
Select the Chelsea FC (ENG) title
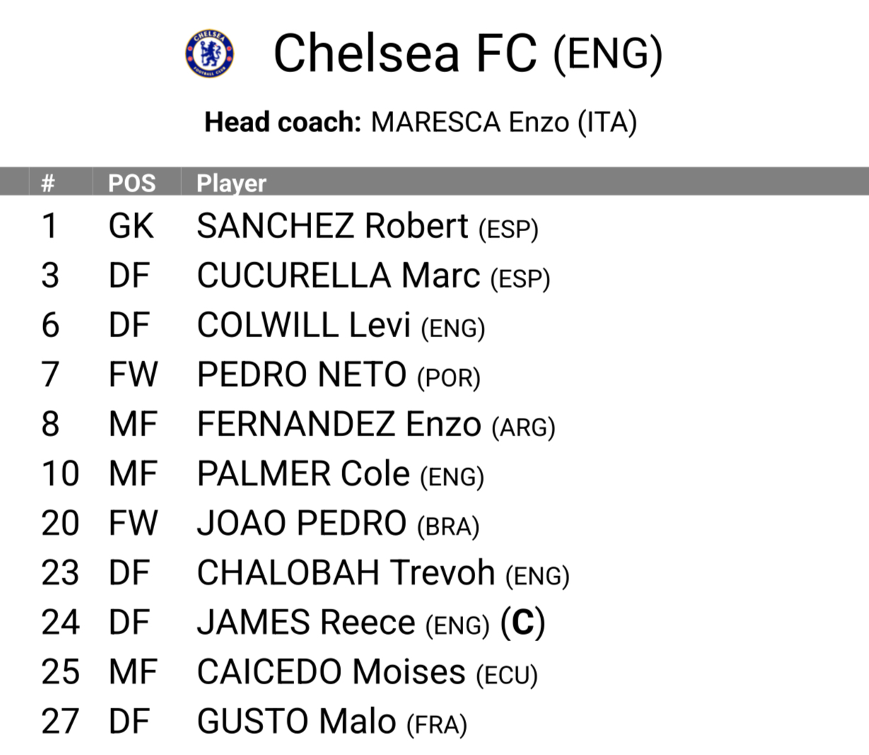tap(468, 54)
